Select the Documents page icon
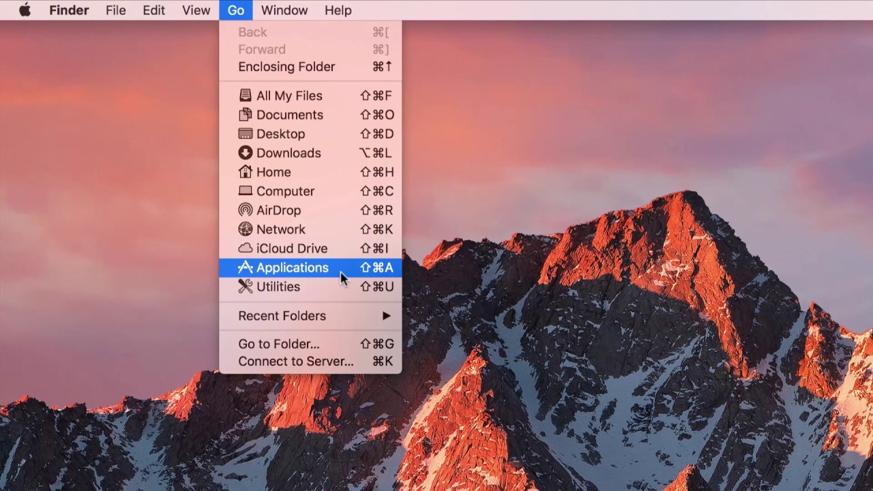This screenshot has height=491, width=873. (x=245, y=115)
